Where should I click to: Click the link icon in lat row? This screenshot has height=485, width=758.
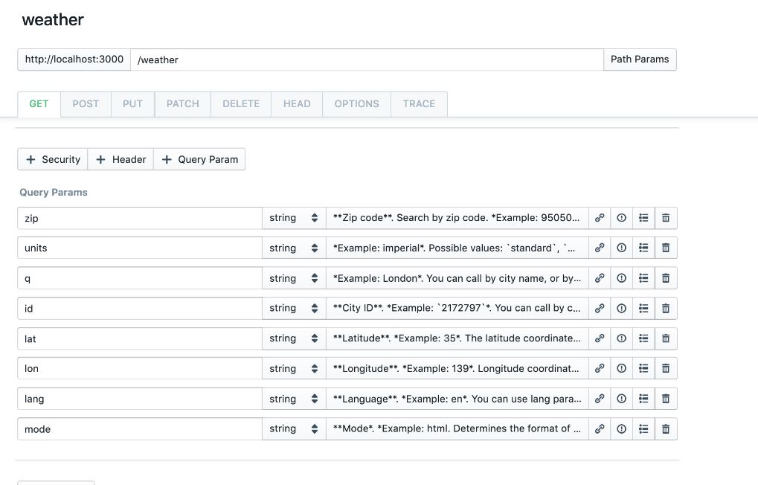point(600,338)
